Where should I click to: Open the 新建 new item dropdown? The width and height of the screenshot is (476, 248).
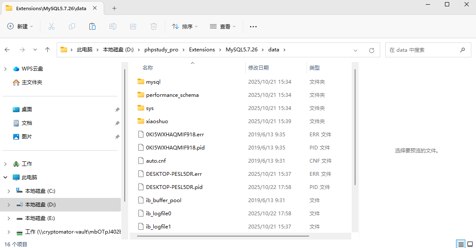pos(19,26)
